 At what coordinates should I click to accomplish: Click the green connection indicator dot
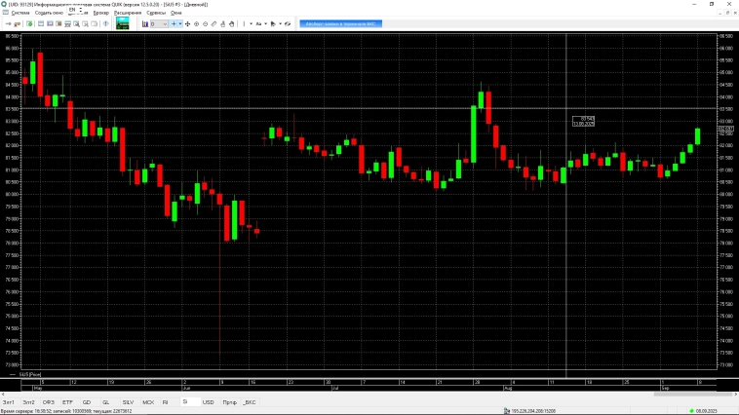691,411
